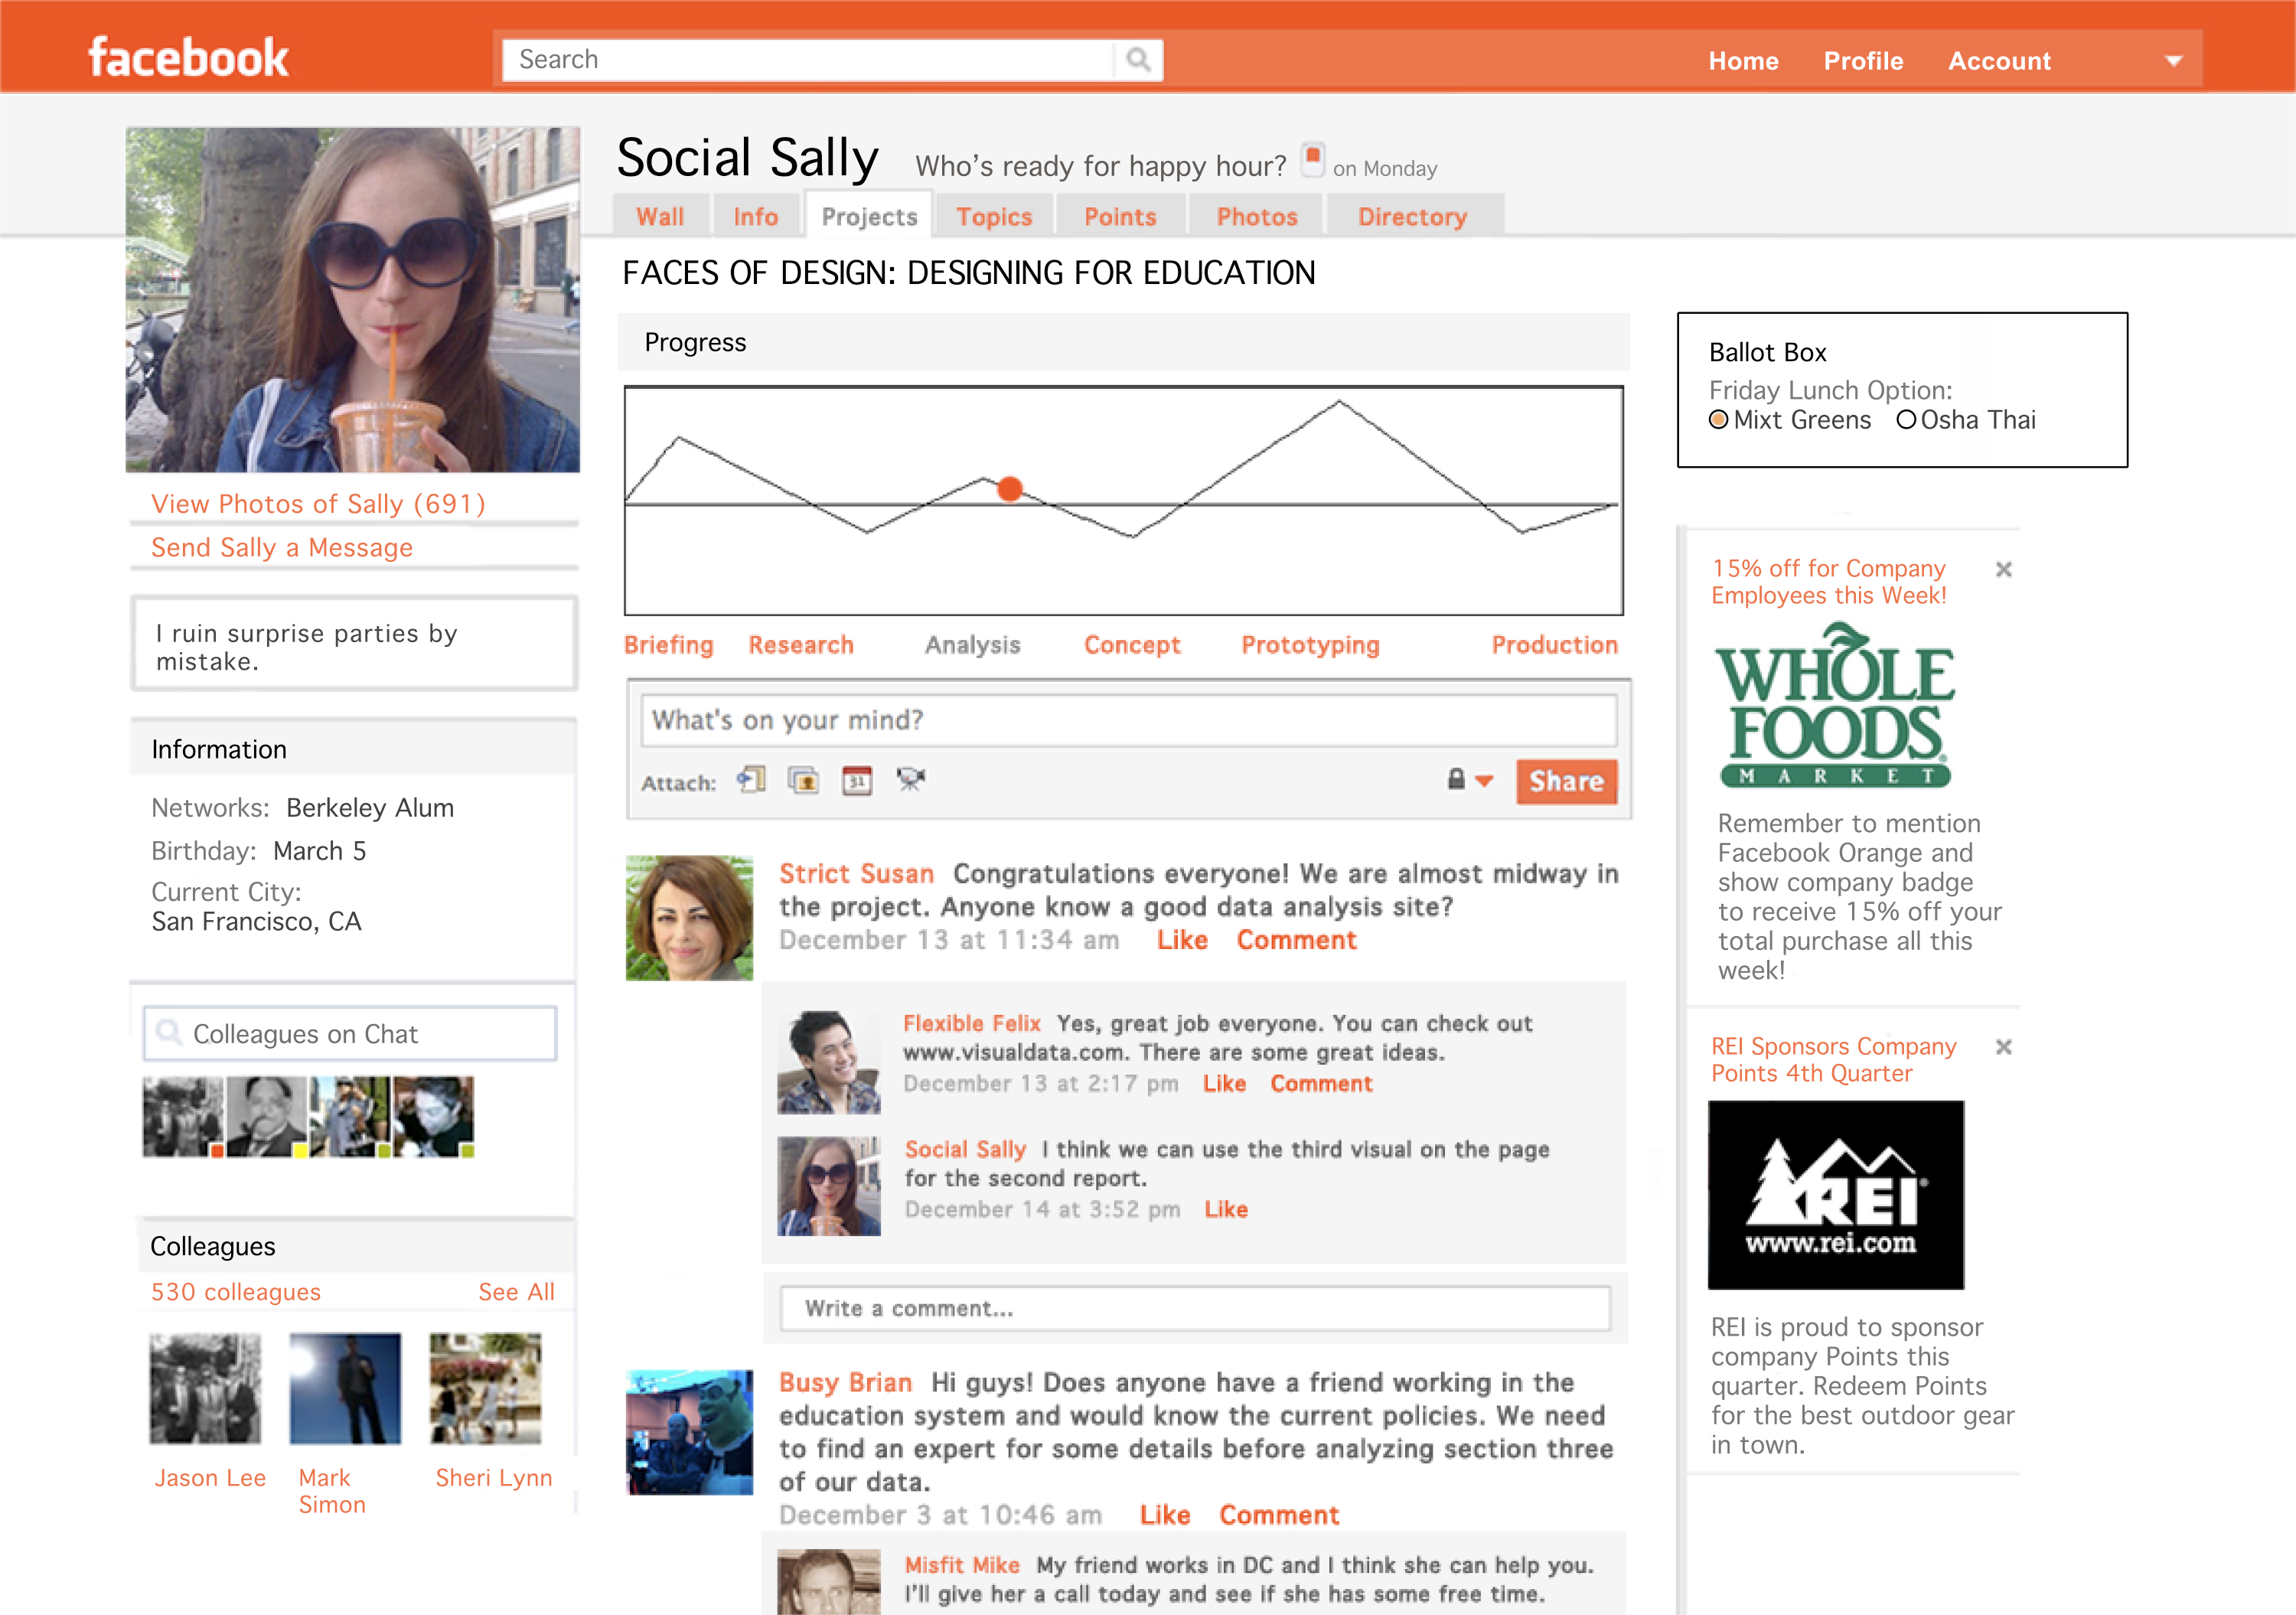Attach a video to the post
Viewport: 2296px width, 1615px height.
(x=911, y=779)
